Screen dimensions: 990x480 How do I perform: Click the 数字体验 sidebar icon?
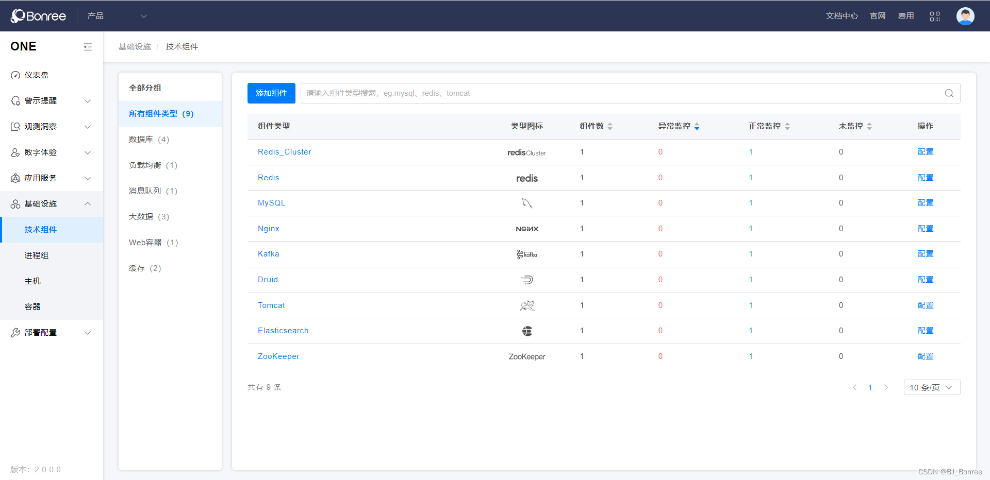[15, 152]
